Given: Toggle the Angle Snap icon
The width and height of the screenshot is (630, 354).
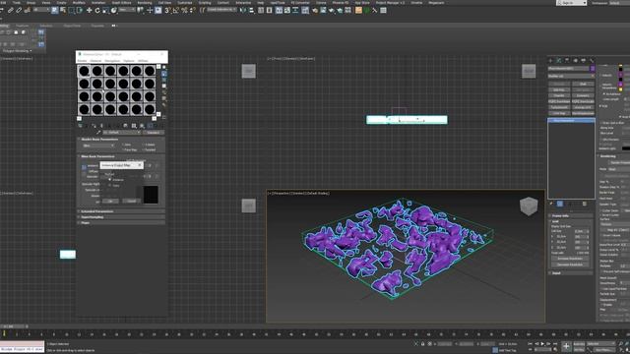Looking at the screenshot, I should (175, 10).
